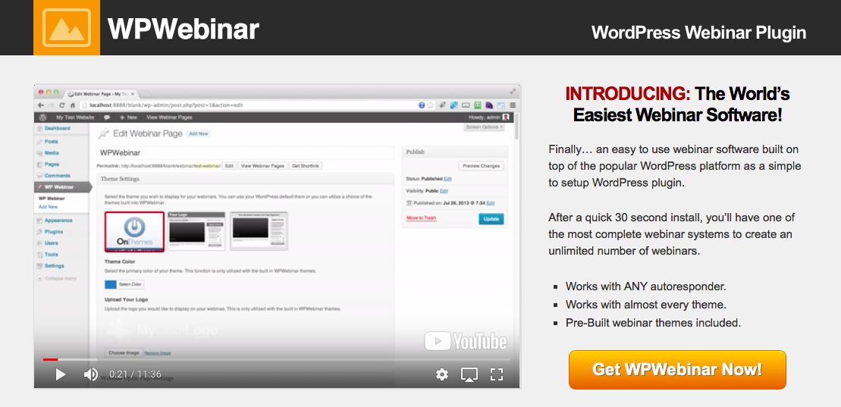Click the AirPlay icon on the video
Screen dimensions: 841x407
click(469, 374)
